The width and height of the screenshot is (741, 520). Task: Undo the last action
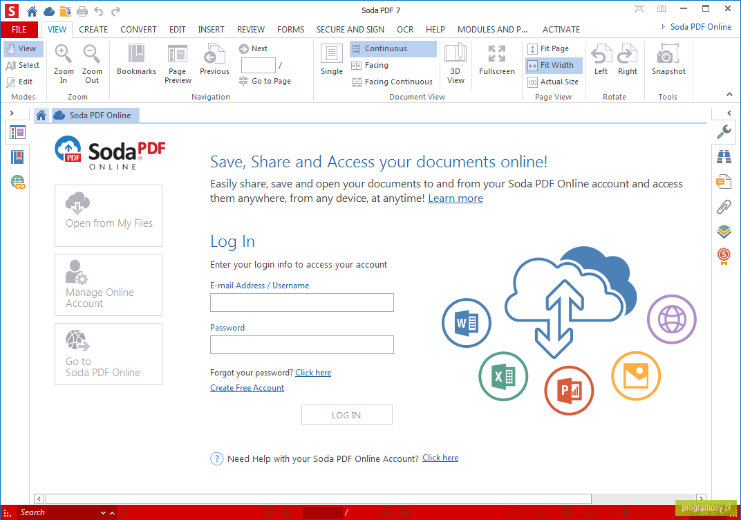98,11
